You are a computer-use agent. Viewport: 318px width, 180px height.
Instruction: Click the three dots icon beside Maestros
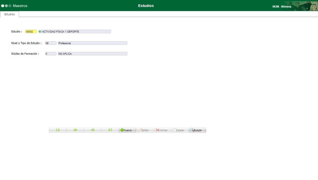coord(6,6)
